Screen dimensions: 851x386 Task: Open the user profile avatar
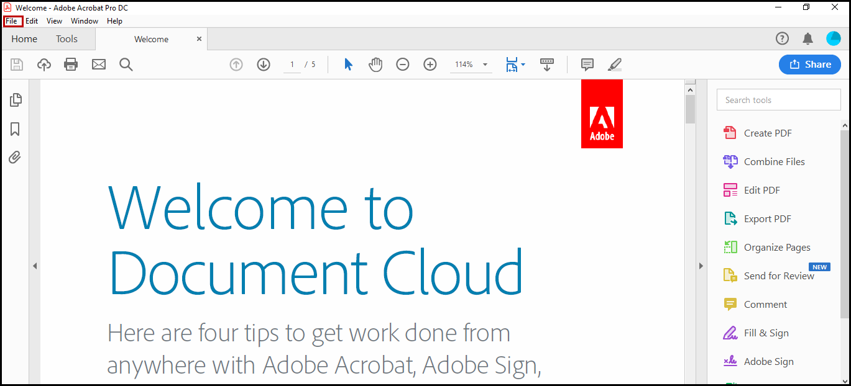[834, 38]
